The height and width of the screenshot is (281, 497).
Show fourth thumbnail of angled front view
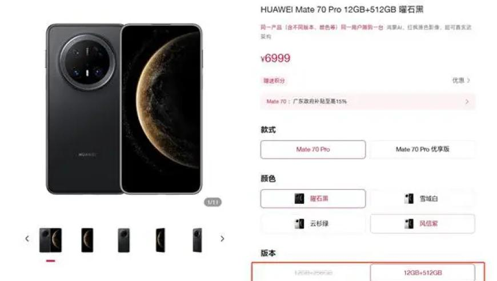(161, 240)
